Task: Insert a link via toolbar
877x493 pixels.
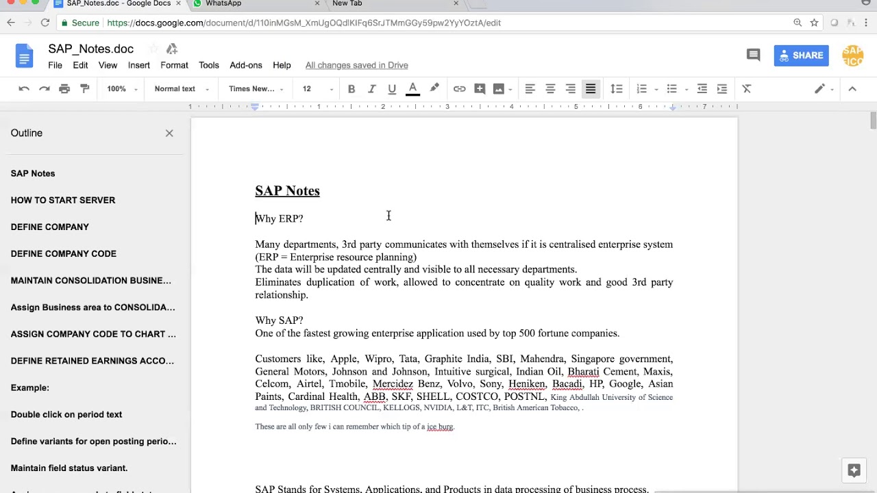Action: click(459, 88)
